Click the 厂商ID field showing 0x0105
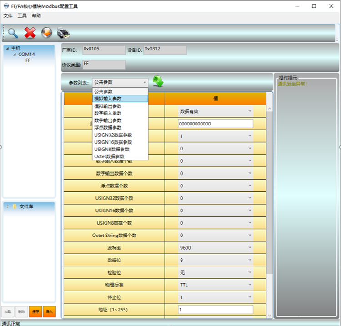The image size is (341, 326). [104, 50]
